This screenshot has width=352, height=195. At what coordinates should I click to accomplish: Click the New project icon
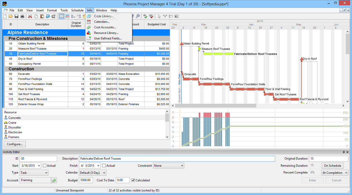(x=5, y=16)
